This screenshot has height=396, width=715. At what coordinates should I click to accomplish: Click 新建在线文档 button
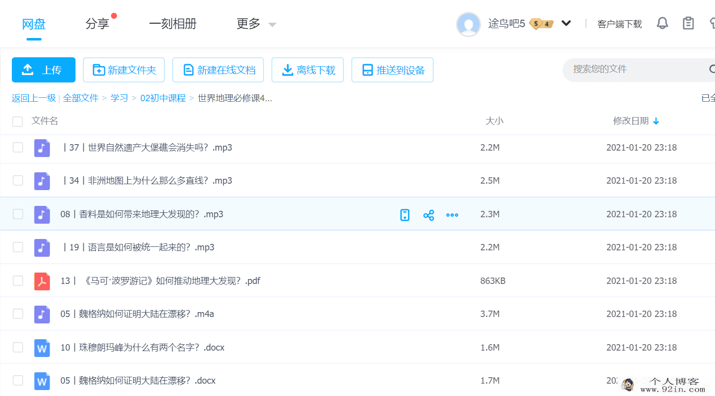(x=218, y=70)
